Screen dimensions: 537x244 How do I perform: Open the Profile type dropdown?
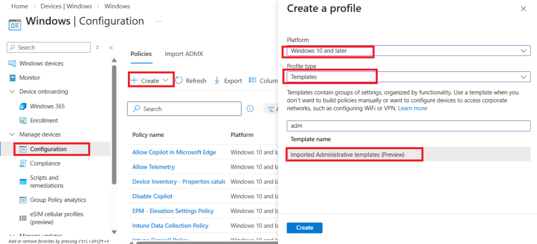(409, 77)
